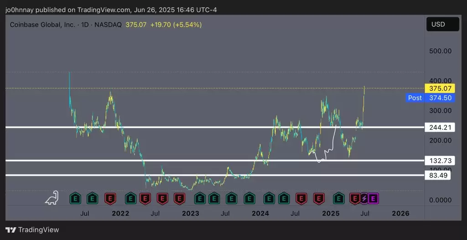Click the red earnings marker just before the 2023 label
The width and height of the screenshot is (467, 240).
pyautogui.click(x=180, y=198)
